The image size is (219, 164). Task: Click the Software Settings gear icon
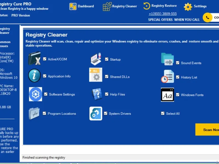tap(36, 94)
